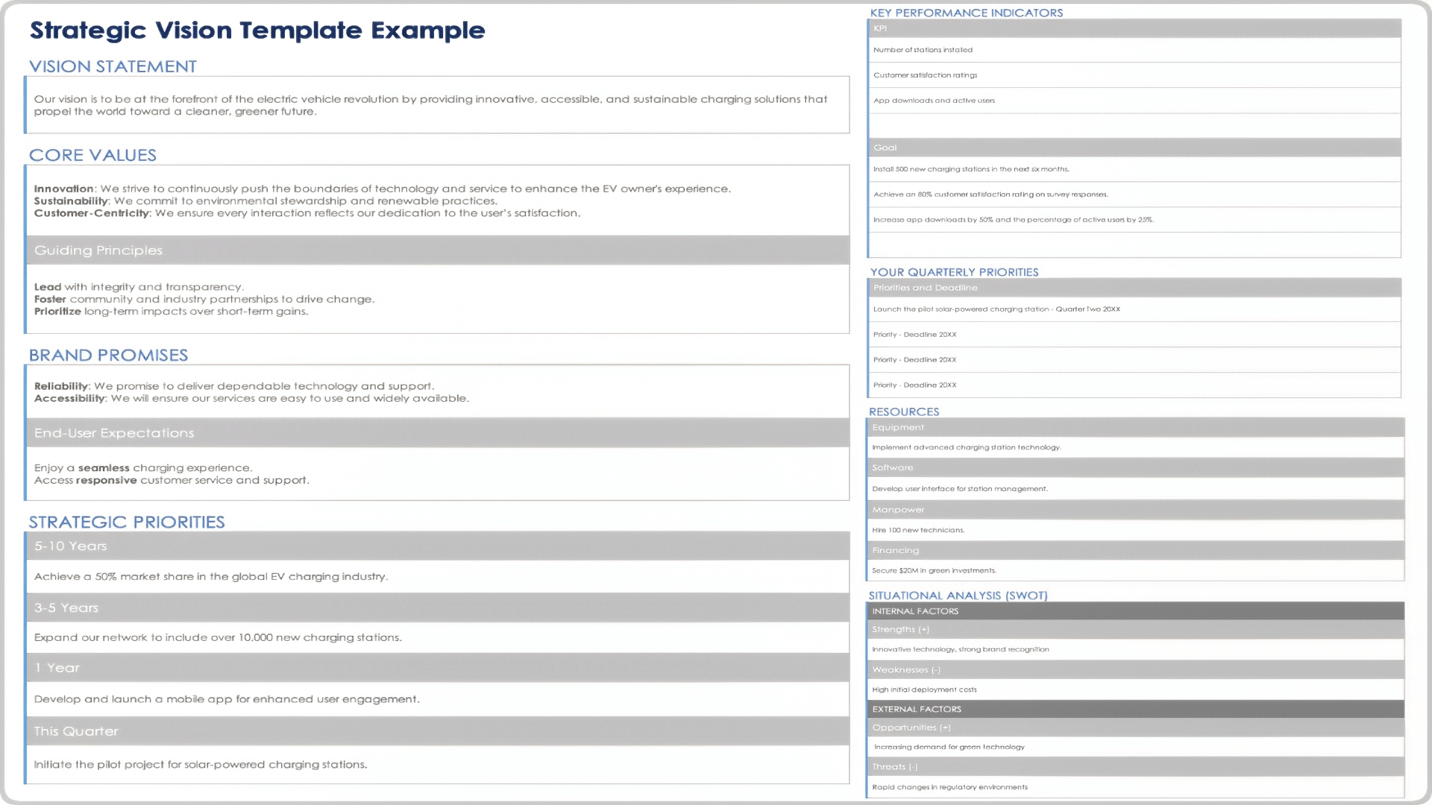Click the Customer-Centricity core value line
This screenshot has width=1432, height=805.
(307, 213)
